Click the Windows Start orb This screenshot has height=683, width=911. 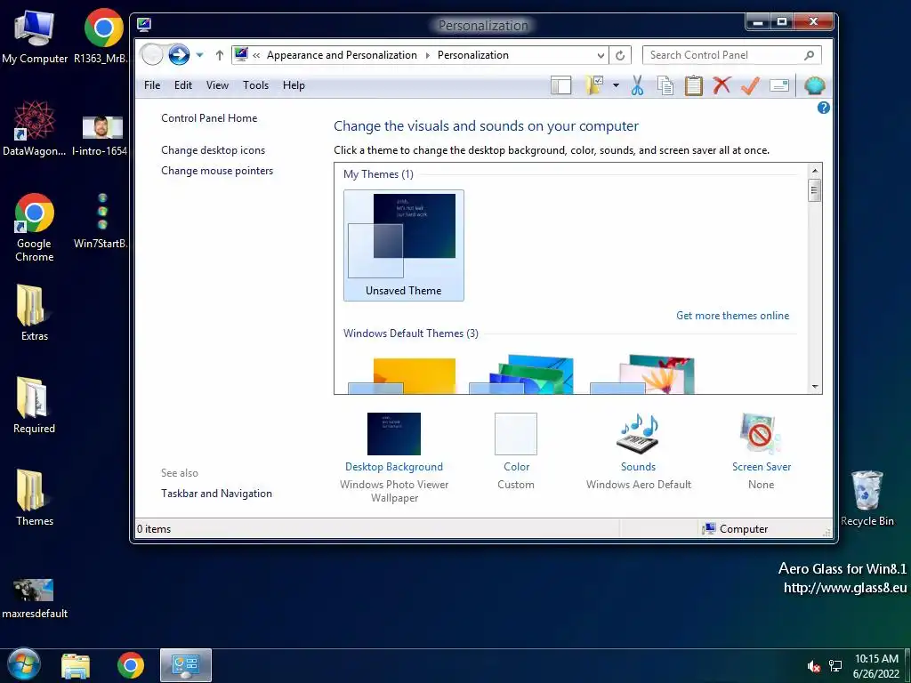click(24, 665)
